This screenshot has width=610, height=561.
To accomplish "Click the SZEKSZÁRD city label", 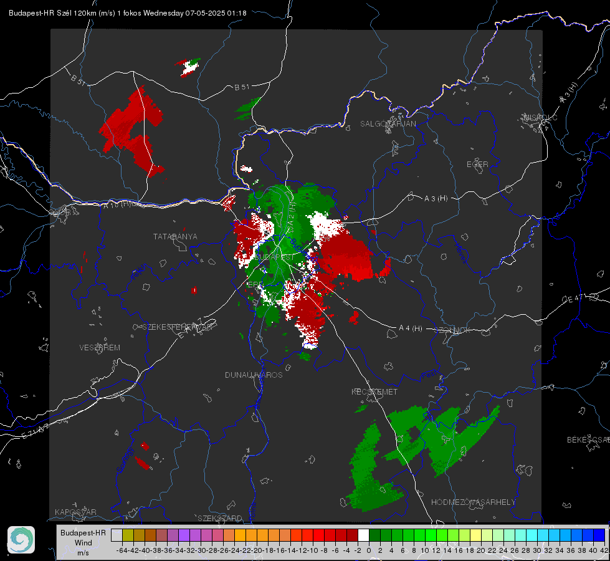I will pos(220,518).
